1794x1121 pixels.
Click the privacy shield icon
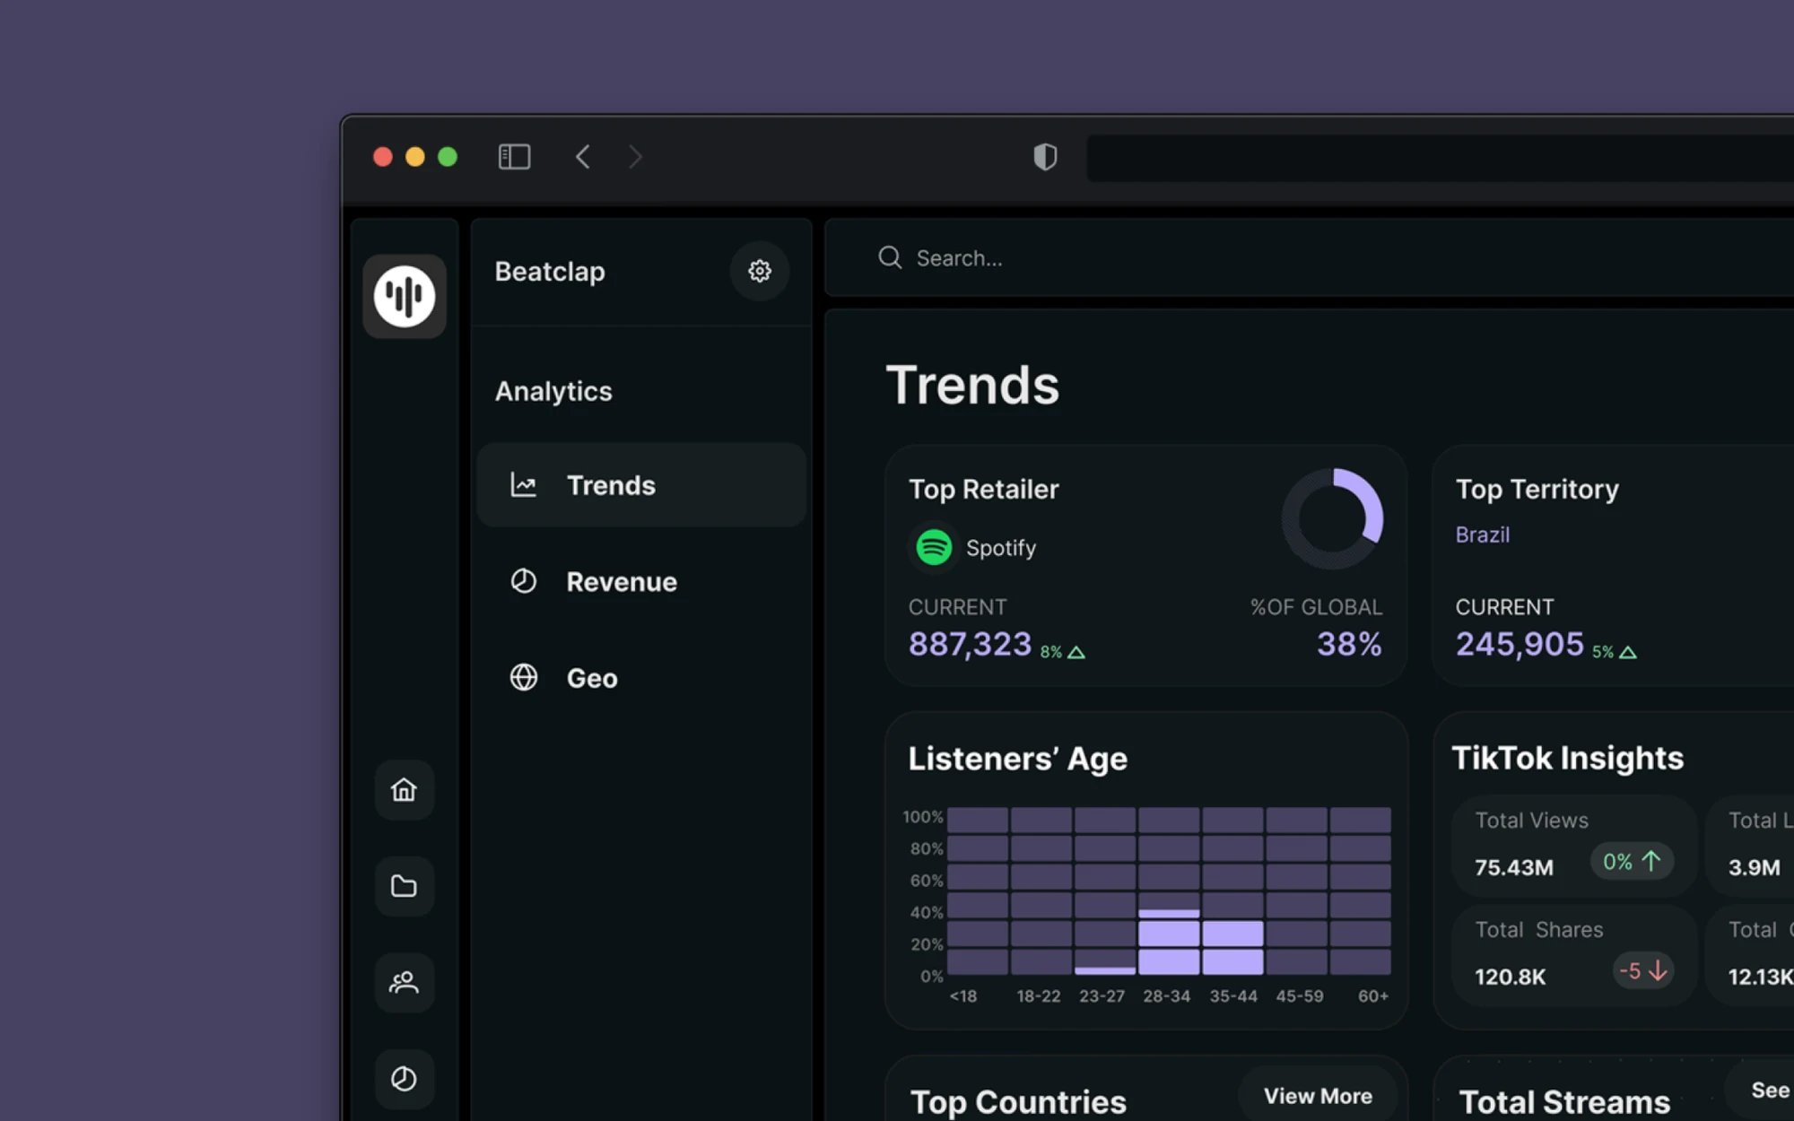pos(1045,157)
